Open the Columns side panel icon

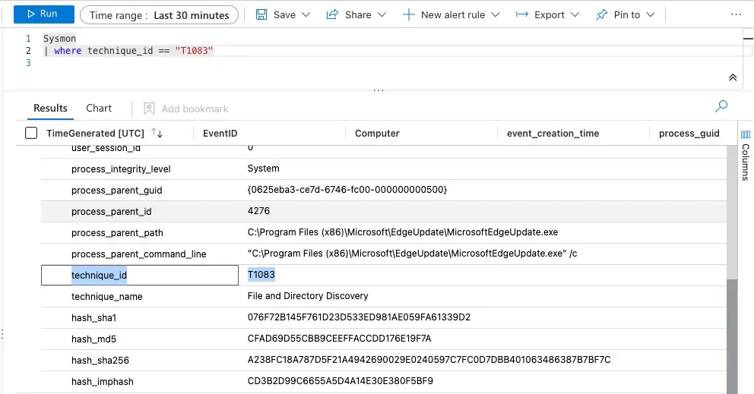click(x=746, y=134)
